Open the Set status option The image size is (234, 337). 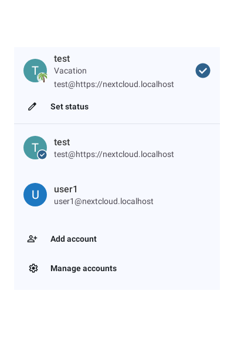tap(117, 106)
